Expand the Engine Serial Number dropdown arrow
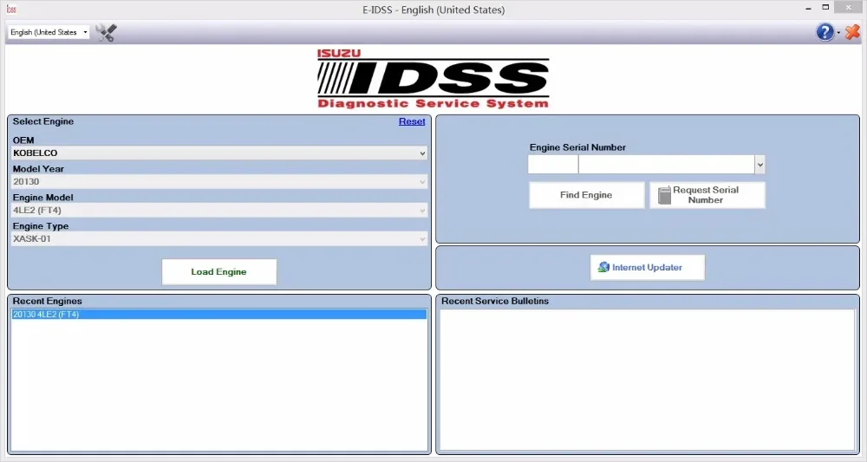The image size is (867, 462). pos(759,165)
